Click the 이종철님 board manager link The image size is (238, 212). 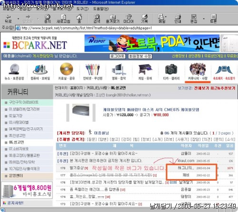(101, 133)
